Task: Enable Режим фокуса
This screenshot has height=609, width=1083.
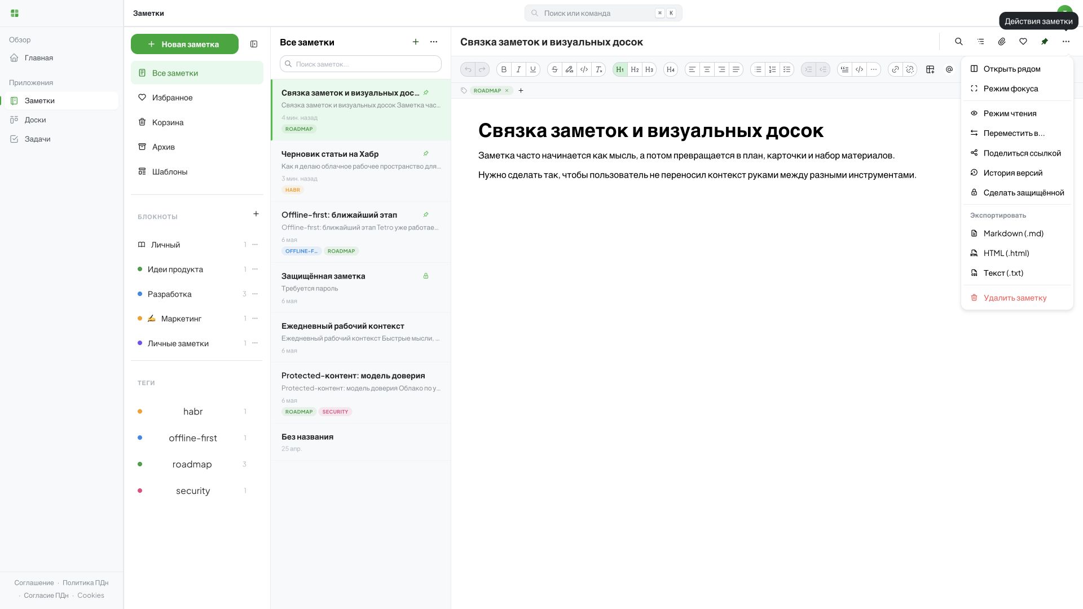Action: click(1017, 89)
